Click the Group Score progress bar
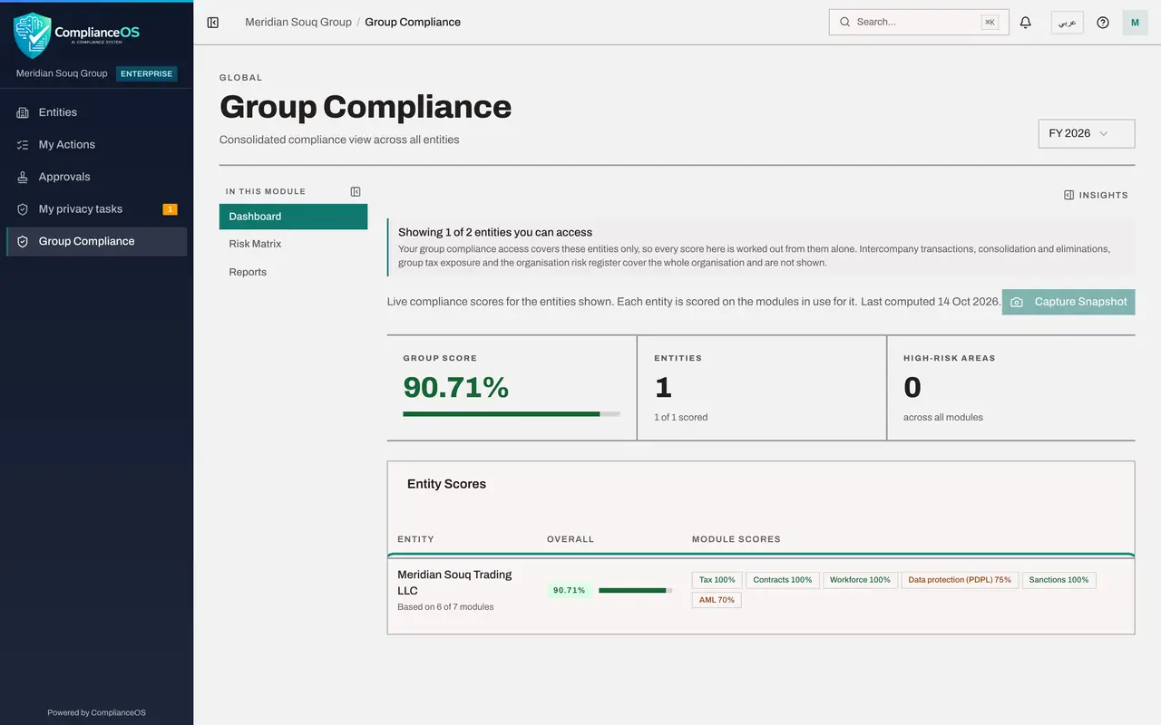 pyautogui.click(x=512, y=414)
